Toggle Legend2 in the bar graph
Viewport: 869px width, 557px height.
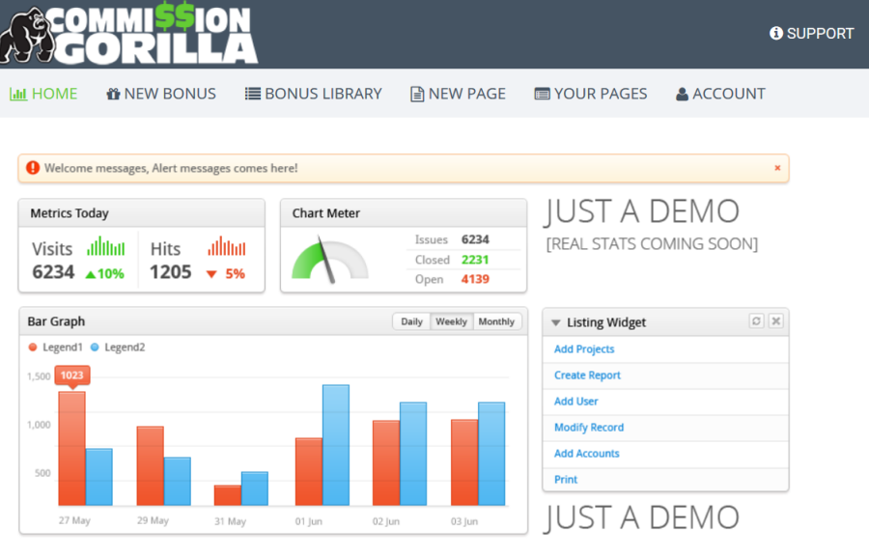[x=120, y=346]
